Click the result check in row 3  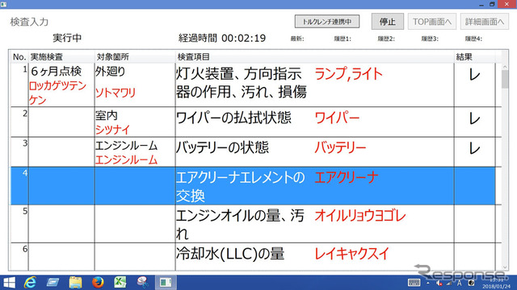(x=474, y=148)
